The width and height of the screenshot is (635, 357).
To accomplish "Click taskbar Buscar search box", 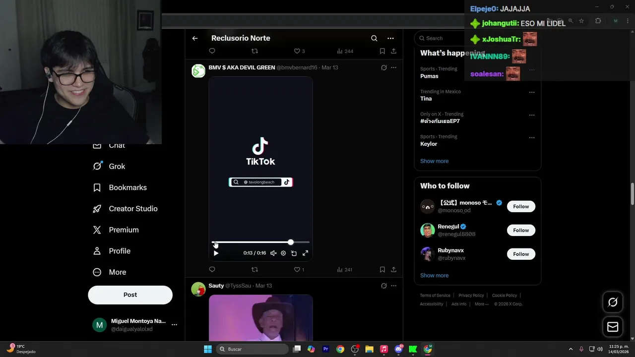I will tap(252, 349).
